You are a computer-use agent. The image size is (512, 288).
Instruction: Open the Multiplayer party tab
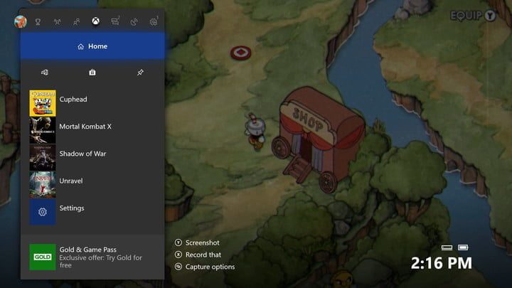[x=58, y=21]
